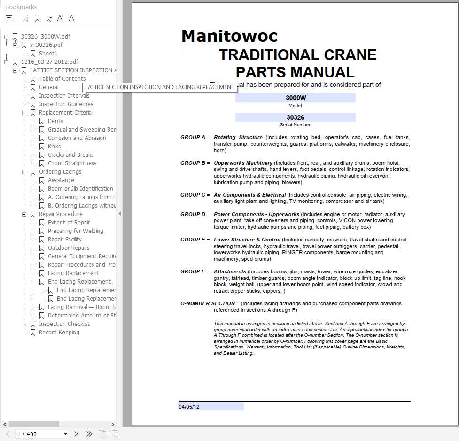This screenshot has width=459, height=441.
Task: Open A. Ordering Lacings from bookmark
Action: click(x=82, y=197)
